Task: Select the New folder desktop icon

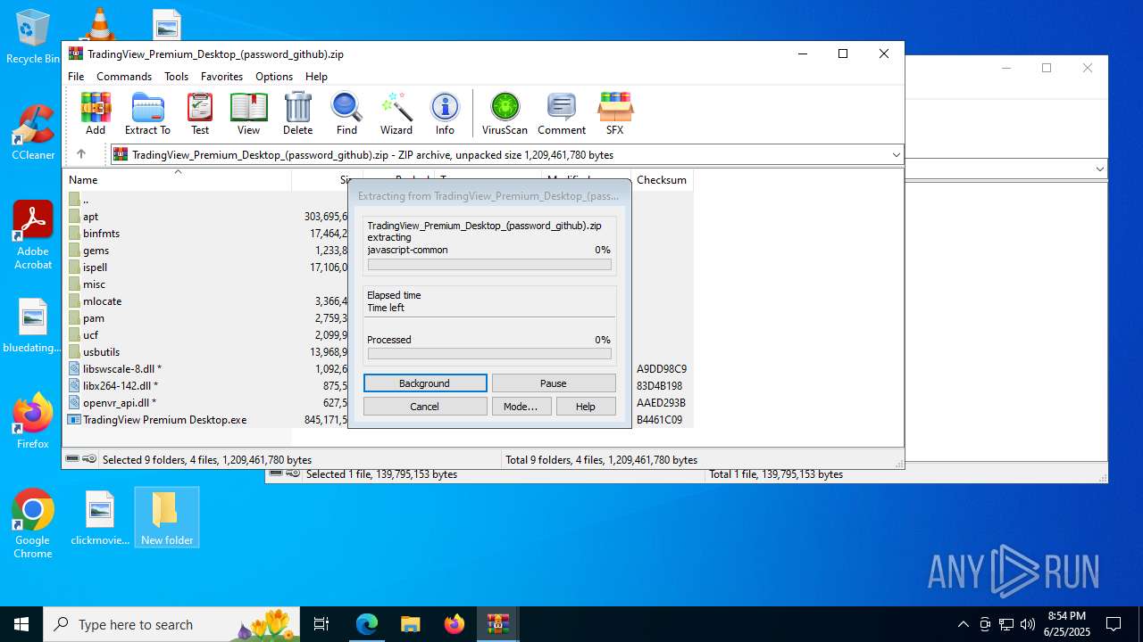Action: tap(167, 517)
